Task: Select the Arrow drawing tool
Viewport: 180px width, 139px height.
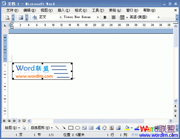Action: (64, 128)
